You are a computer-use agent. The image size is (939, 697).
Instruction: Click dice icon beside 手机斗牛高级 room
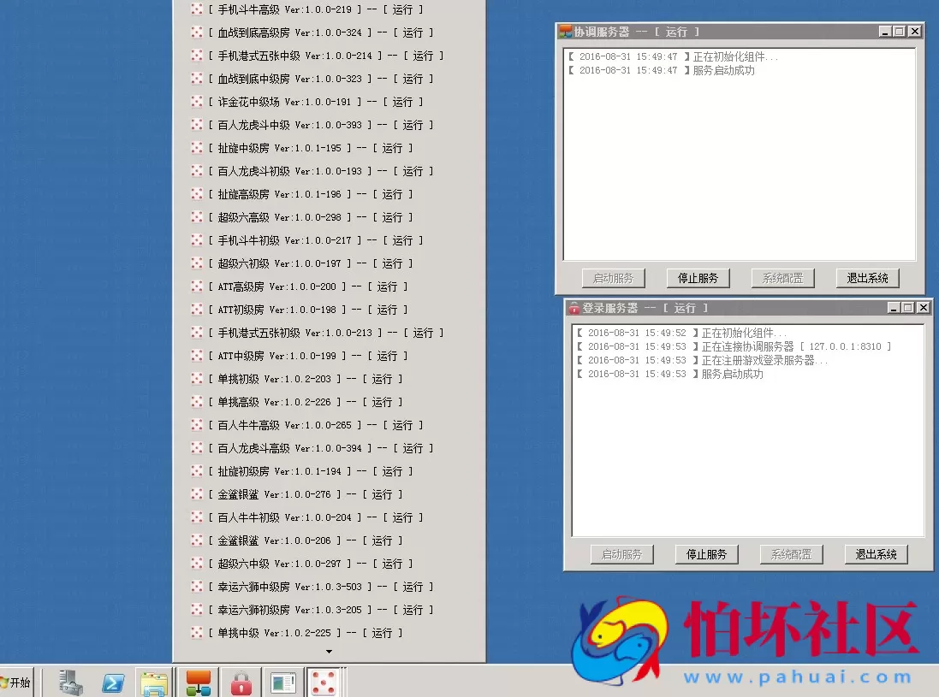coord(194,9)
